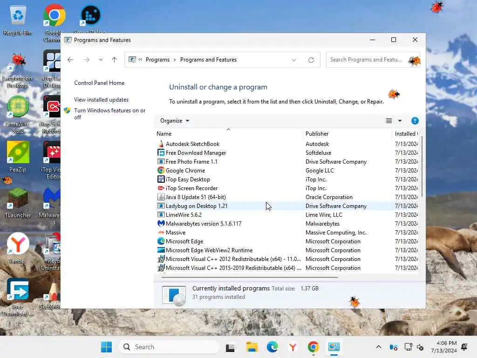
Task: Sort by Installed On column header
Action: (405, 134)
